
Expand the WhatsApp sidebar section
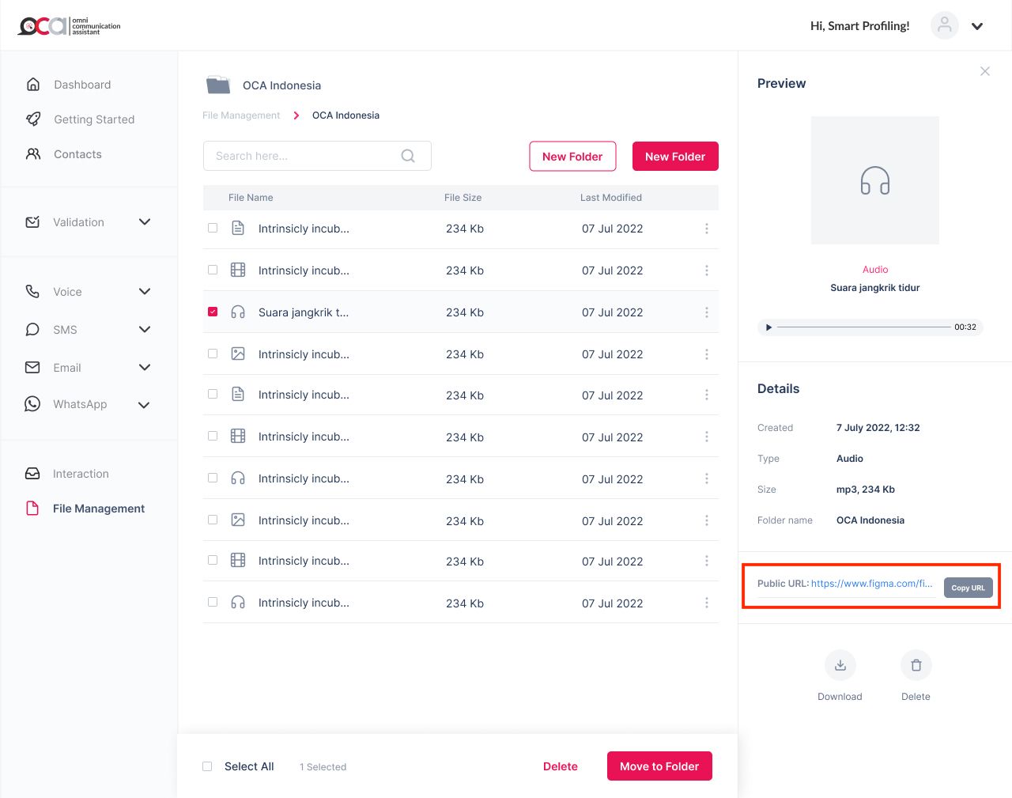144,405
